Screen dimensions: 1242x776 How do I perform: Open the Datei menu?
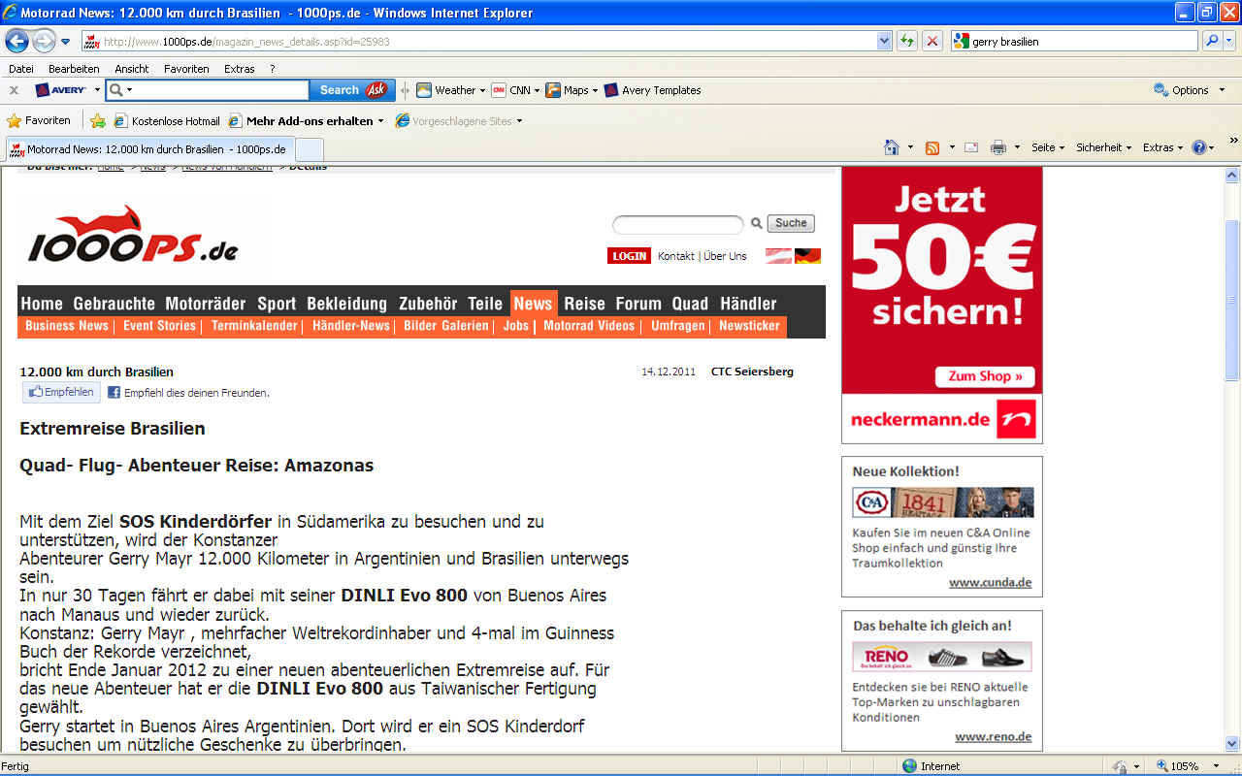coord(21,69)
